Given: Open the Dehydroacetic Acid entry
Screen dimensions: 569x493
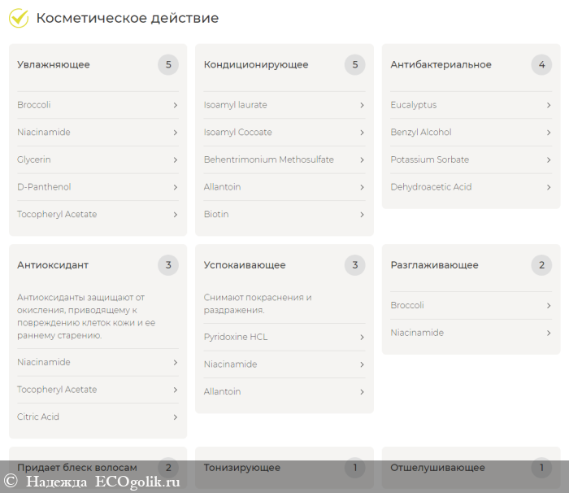Looking at the screenshot, I should point(431,187).
